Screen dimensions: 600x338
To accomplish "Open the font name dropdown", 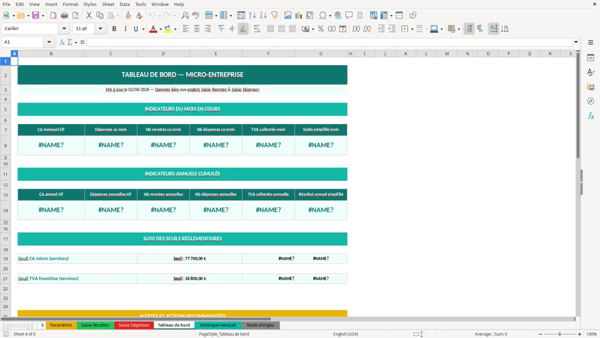I will 63,29.
